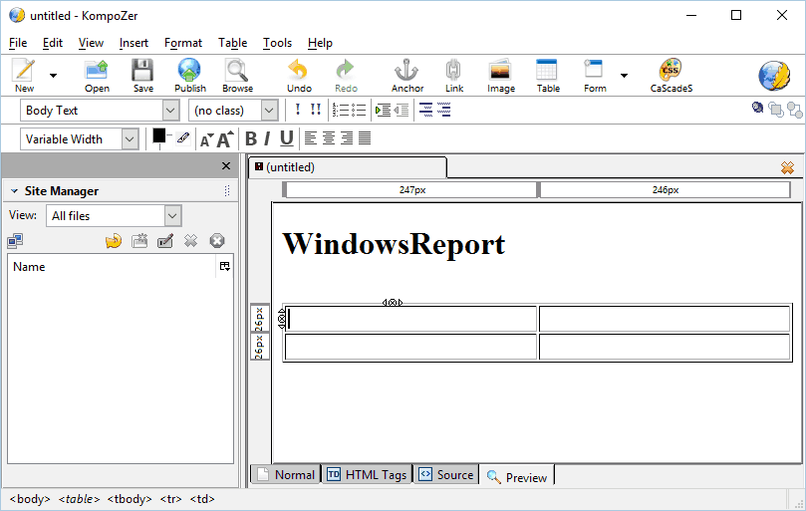Click the Publish globe icon

coord(189,75)
